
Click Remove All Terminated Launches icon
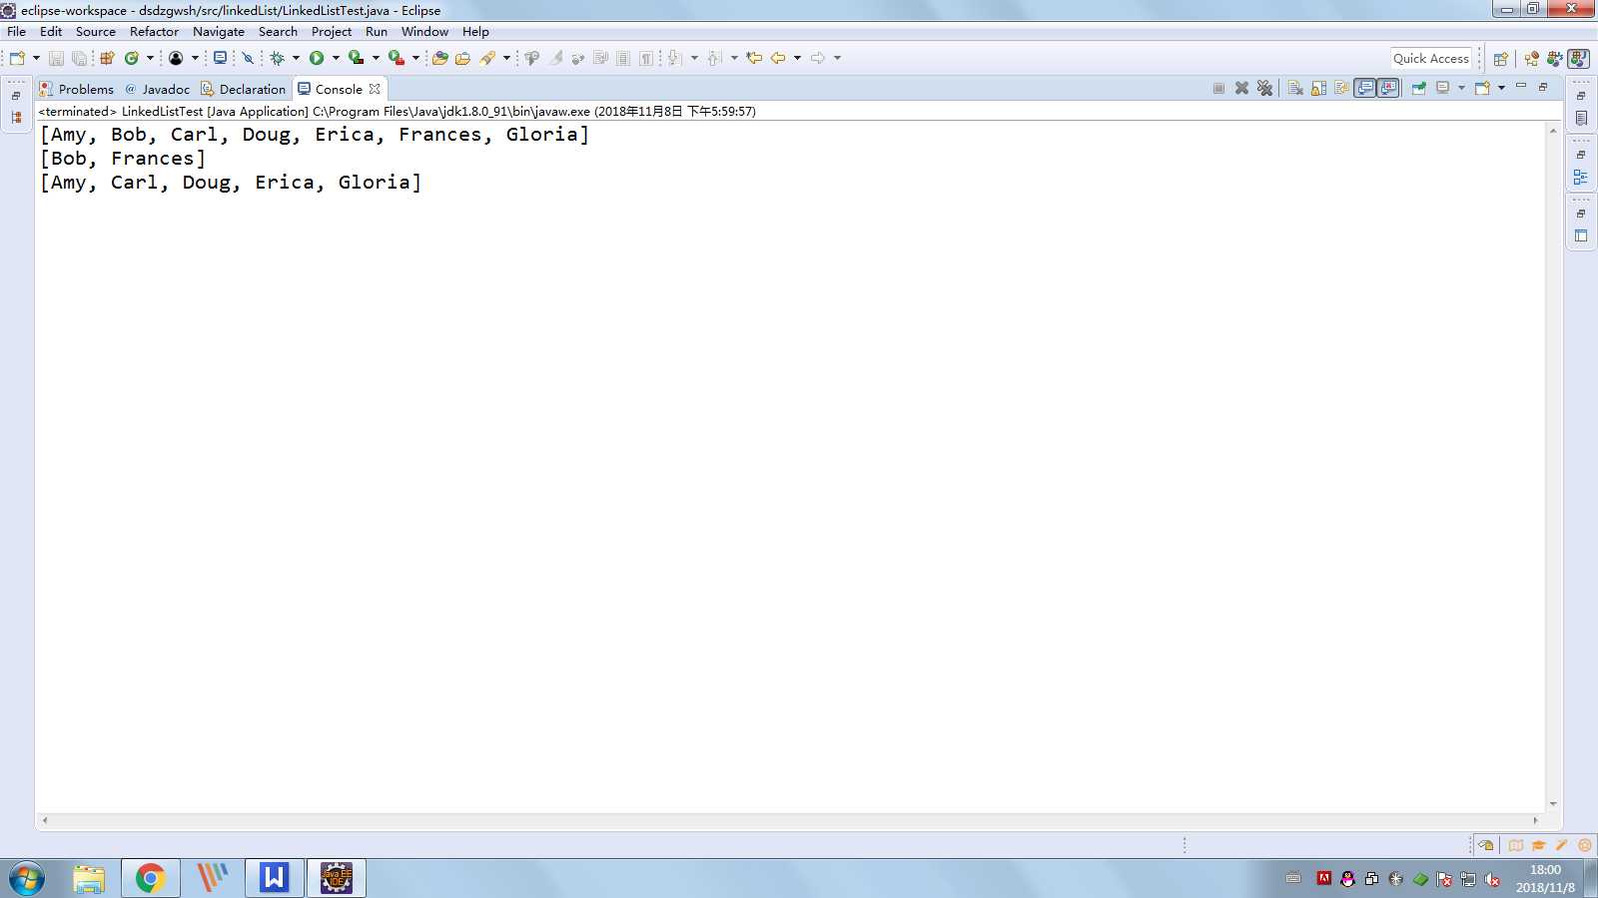click(x=1264, y=88)
